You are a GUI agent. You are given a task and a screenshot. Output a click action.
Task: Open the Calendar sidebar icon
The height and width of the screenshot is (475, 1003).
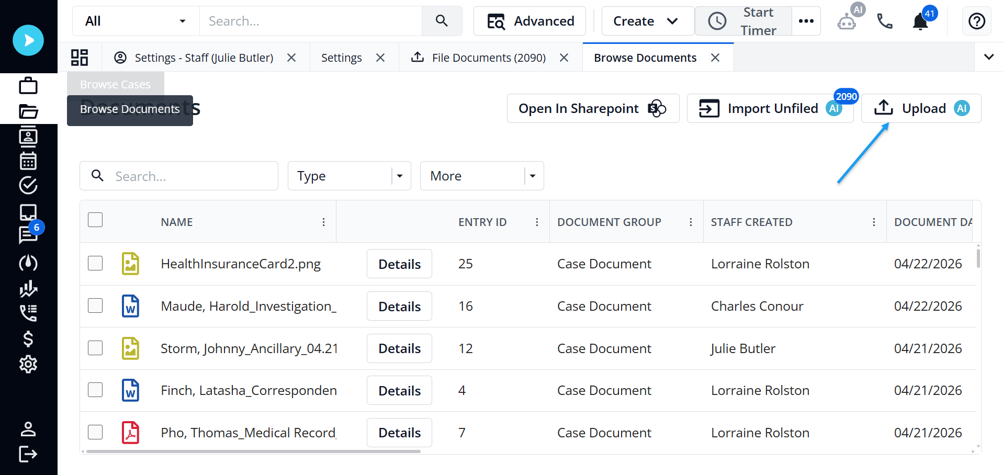(28, 161)
